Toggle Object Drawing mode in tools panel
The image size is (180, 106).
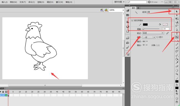coord(177,99)
